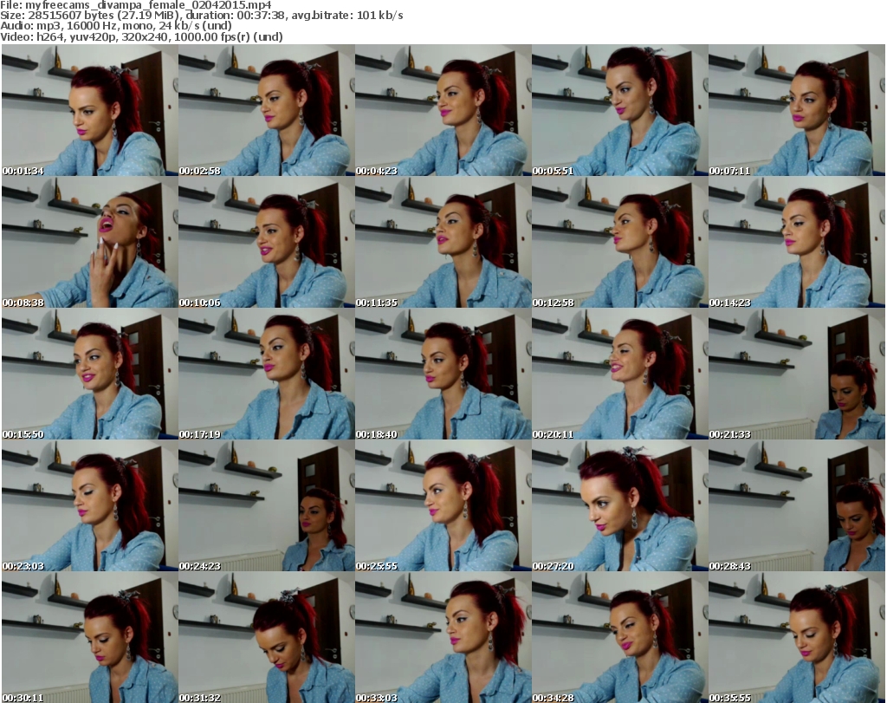Select the thumbnail at 00:24:23
Image resolution: width=887 pixels, height=703 pixels.
[267, 506]
